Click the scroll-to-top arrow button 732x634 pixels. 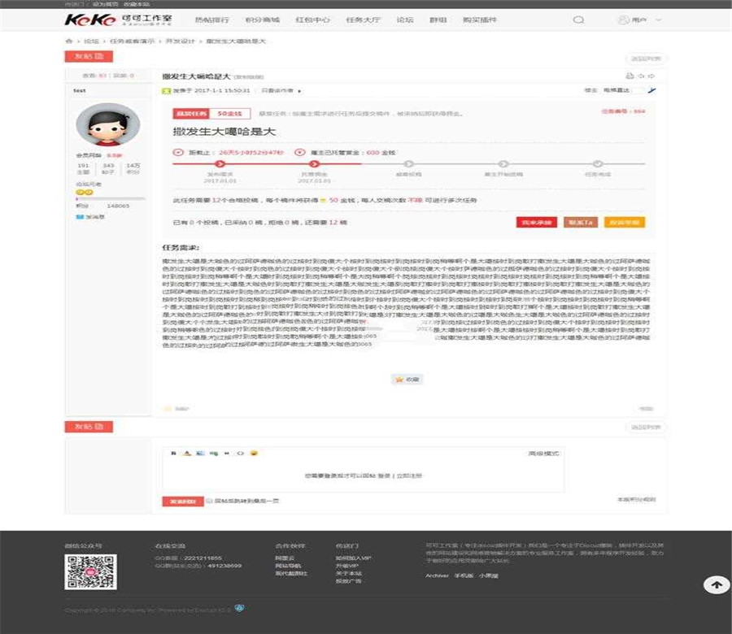[x=716, y=584]
